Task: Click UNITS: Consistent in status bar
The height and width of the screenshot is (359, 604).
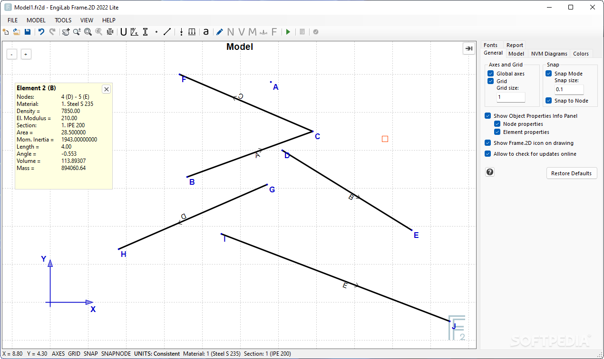Action: 157,354
